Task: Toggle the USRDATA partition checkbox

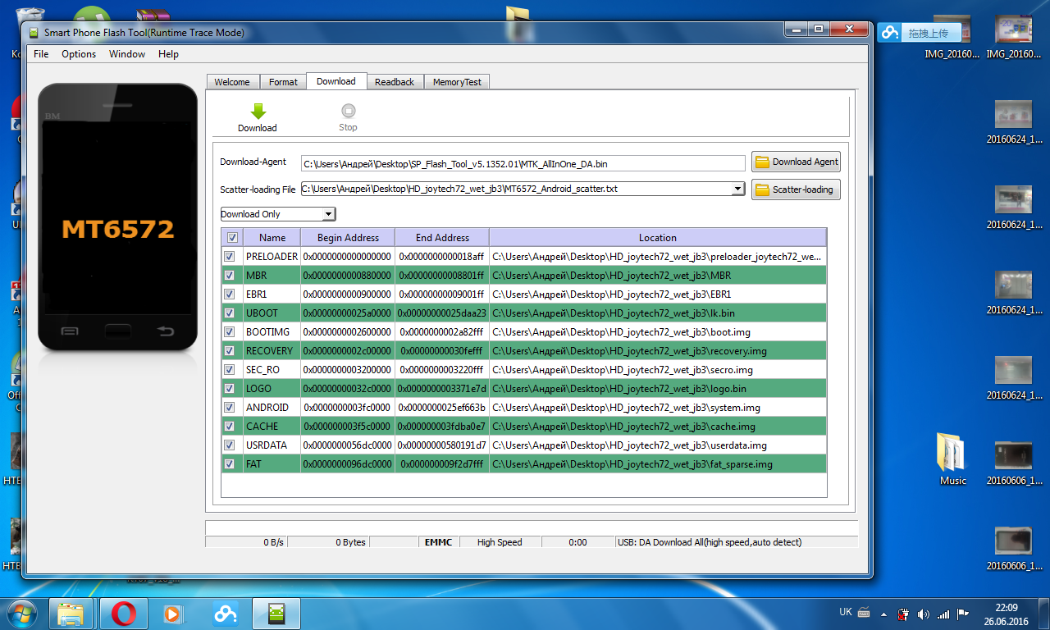Action: (x=230, y=445)
